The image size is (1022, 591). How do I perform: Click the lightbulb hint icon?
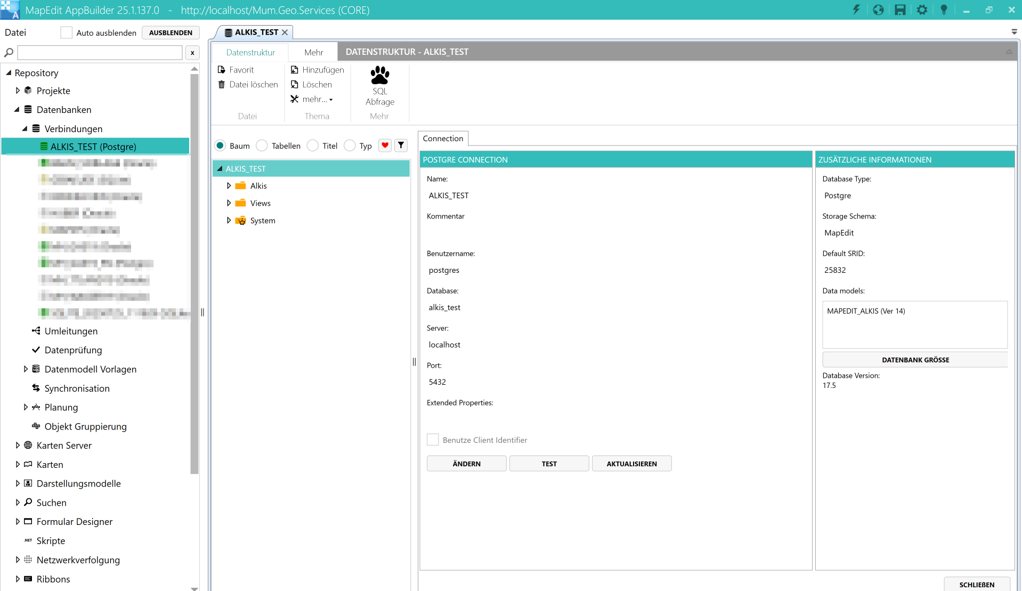(944, 10)
